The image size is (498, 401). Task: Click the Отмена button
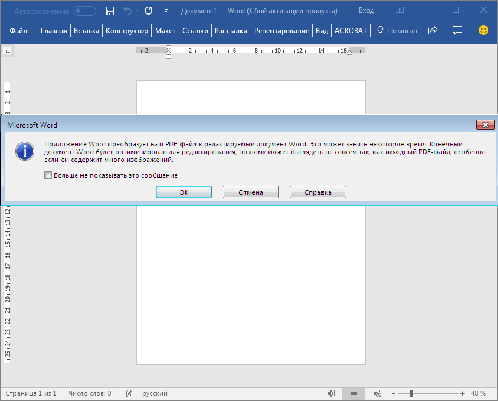click(251, 192)
